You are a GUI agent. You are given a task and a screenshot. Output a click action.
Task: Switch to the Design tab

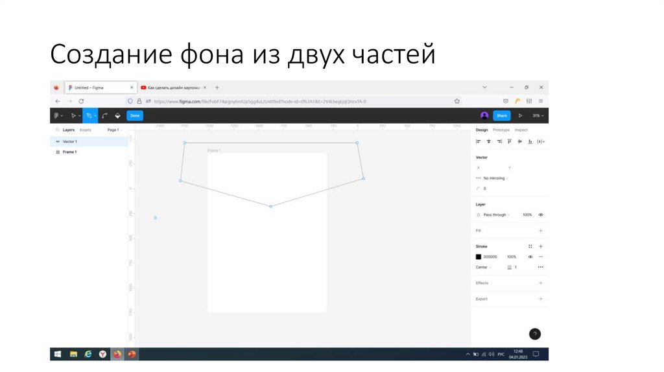[x=482, y=130]
